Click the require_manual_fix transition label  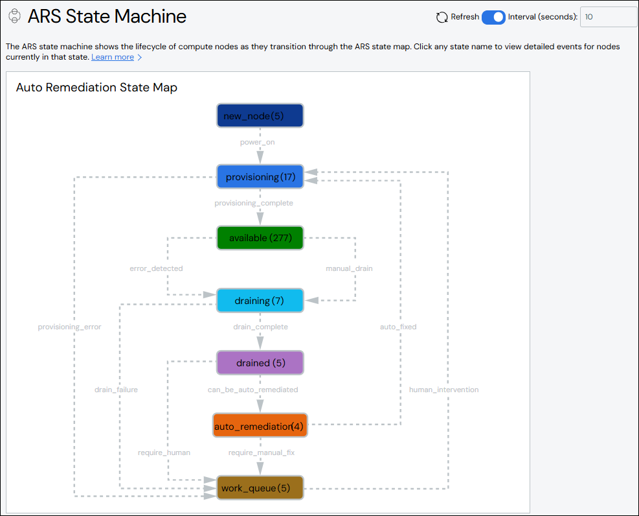pyautogui.click(x=261, y=452)
